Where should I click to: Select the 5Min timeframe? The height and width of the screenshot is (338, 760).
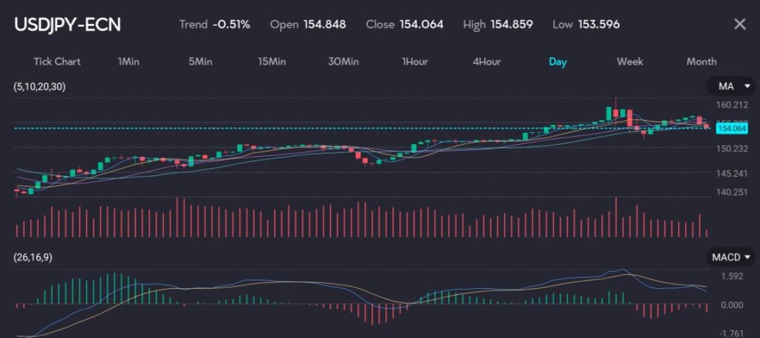pos(200,62)
